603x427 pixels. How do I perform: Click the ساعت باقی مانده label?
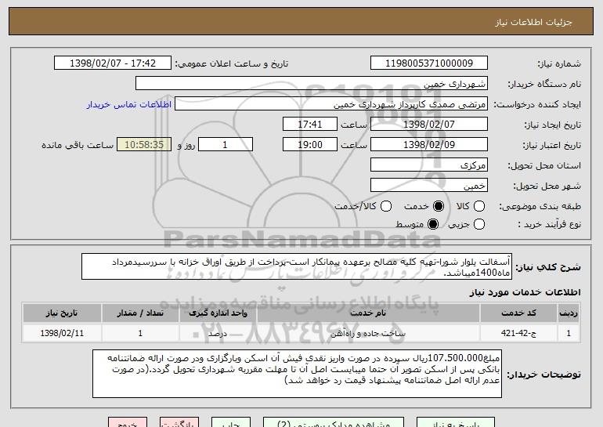point(78,145)
